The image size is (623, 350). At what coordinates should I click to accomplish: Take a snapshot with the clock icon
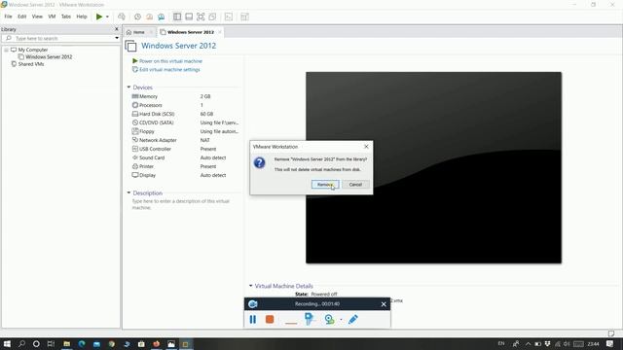tap(137, 17)
